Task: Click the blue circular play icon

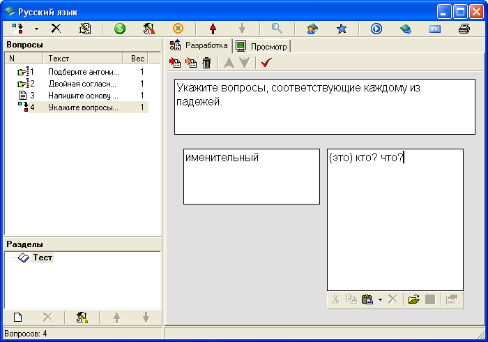Action: (376, 29)
